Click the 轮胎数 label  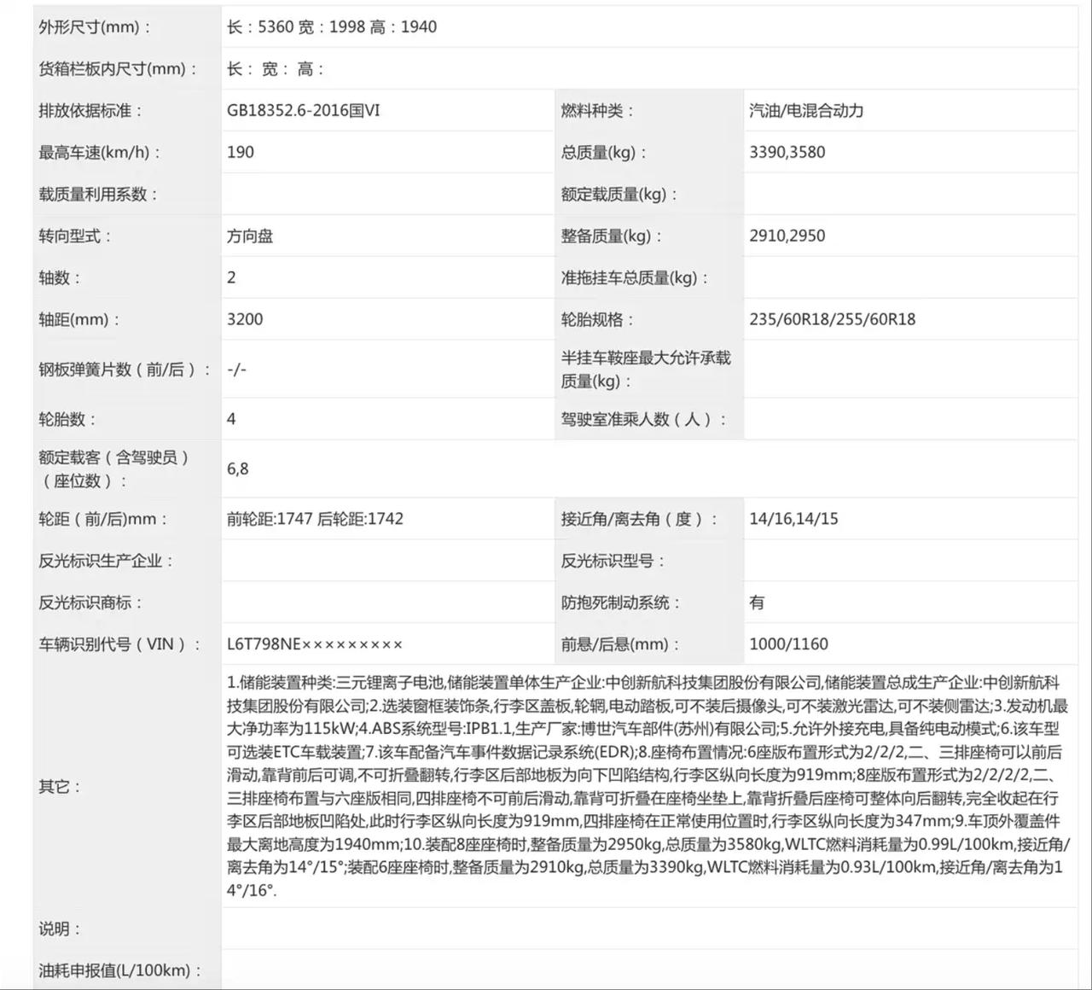(x=67, y=420)
